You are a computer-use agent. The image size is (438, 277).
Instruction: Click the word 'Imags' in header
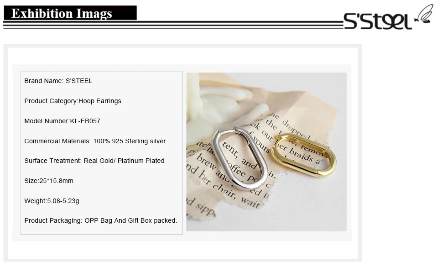[x=94, y=14]
